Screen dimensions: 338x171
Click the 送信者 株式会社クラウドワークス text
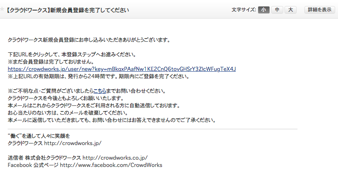click(x=45, y=158)
